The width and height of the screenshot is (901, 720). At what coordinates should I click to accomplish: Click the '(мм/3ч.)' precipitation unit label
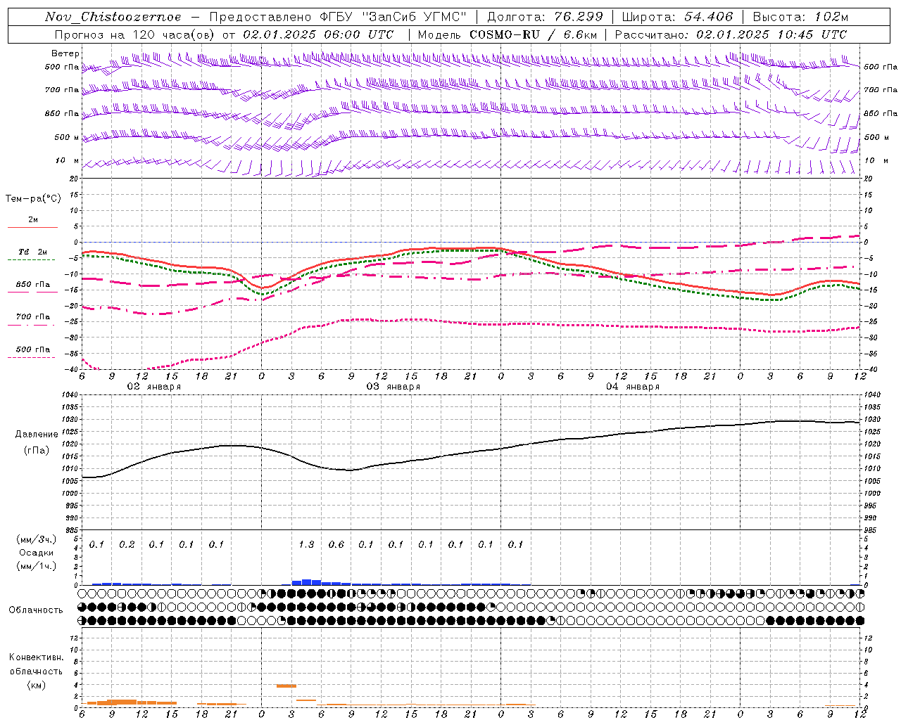tap(37, 540)
